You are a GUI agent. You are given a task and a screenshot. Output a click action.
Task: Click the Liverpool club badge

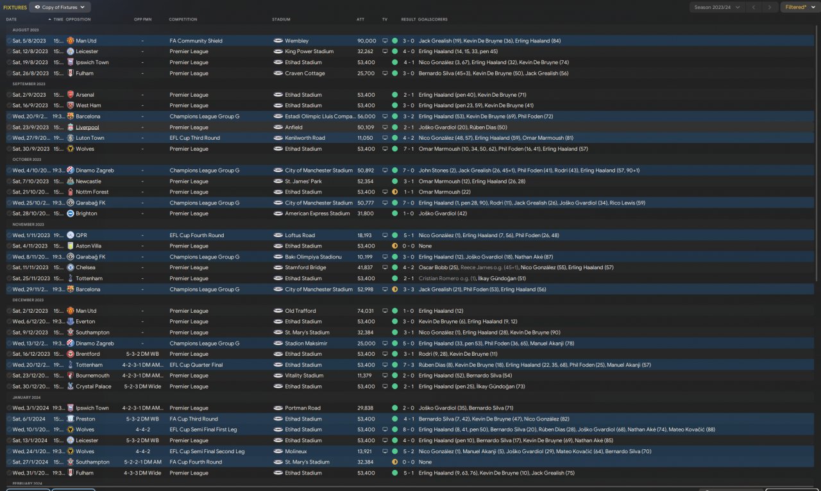point(71,128)
